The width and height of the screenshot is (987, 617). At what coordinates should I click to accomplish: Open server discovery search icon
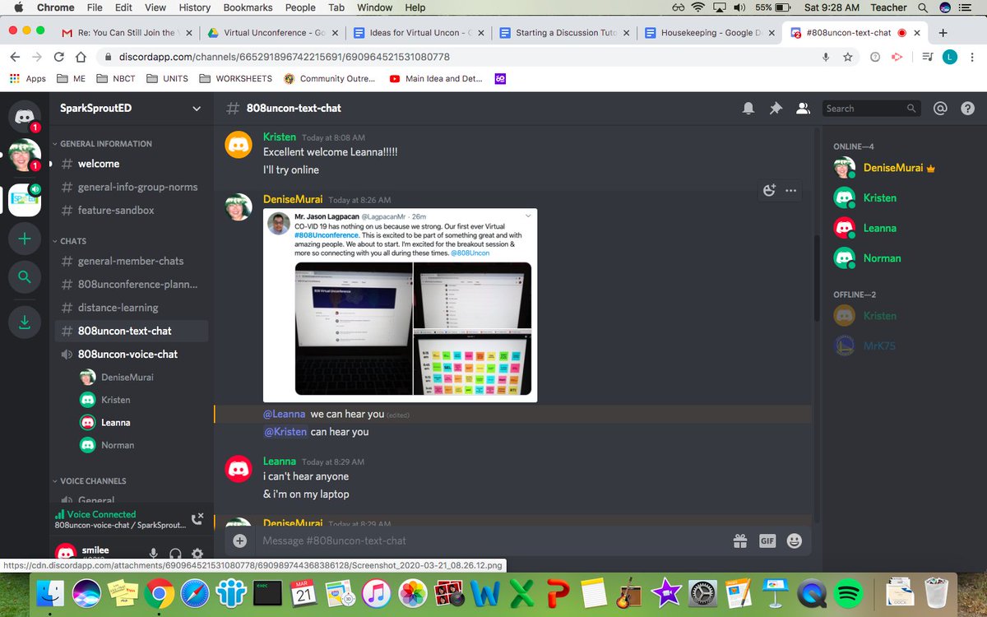24,278
